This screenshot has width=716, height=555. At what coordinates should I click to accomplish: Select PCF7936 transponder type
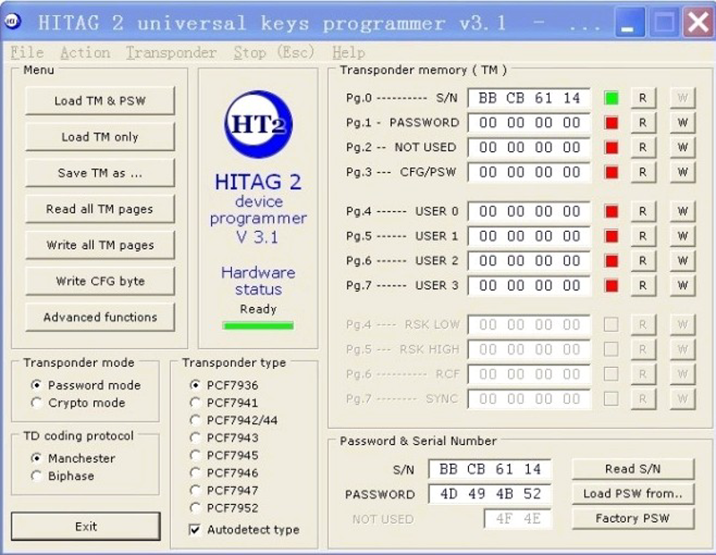(195, 385)
